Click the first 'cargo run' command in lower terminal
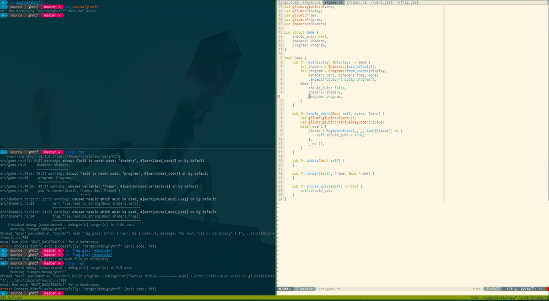 pyautogui.click(x=75, y=152)
